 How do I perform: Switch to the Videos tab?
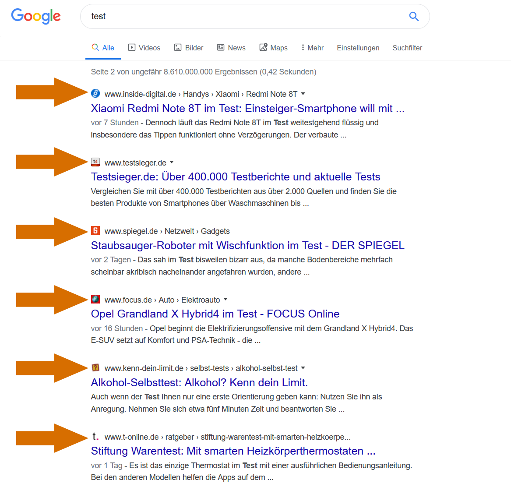click(x=144, y=48)
